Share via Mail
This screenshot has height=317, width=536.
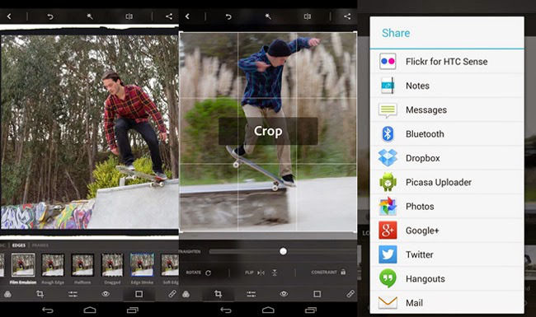pyautogui.click(x=447, y=302)
